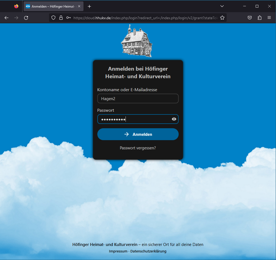The image size is (276, 260).
Task: Close the Anmelden tab
Action: 79,6
